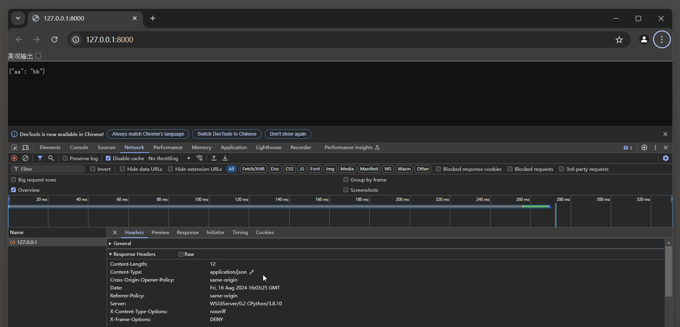Image resolution: width=680 pixels, height=327 pixels.
Task: Open the Application panel
Action: click(x=234, y=147)
